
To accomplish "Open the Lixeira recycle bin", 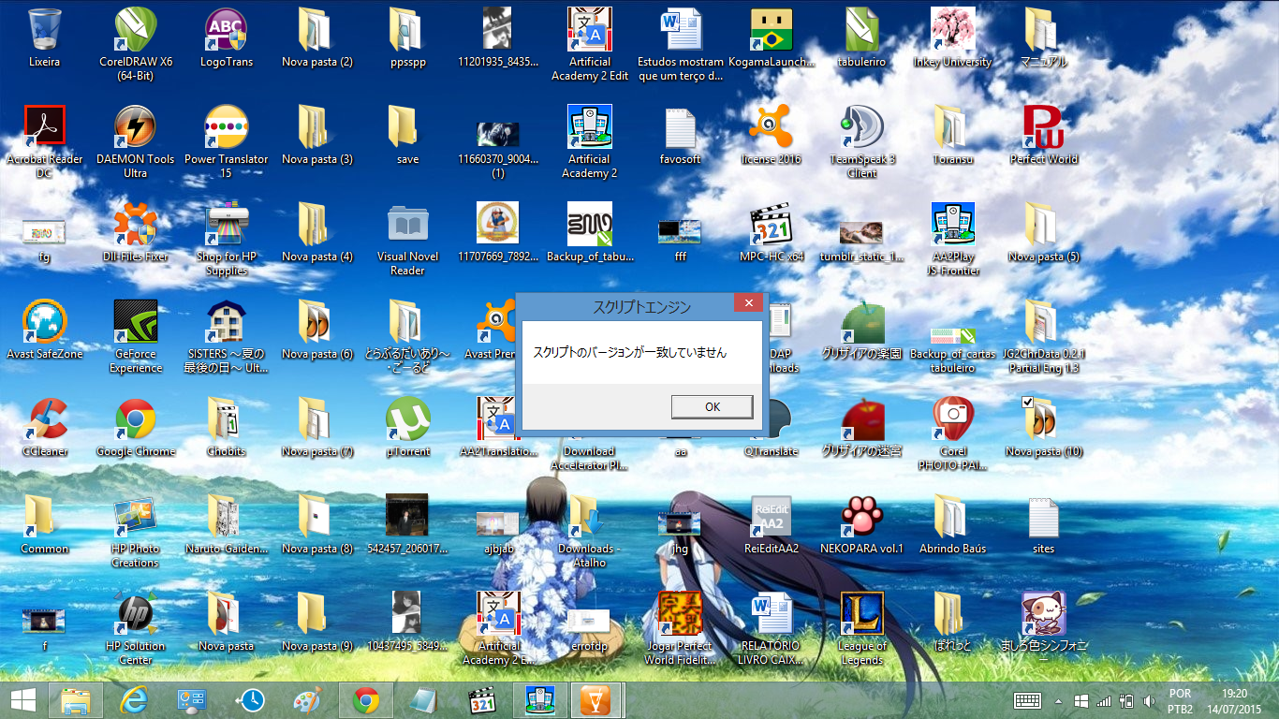I will (x=44, y=37).
